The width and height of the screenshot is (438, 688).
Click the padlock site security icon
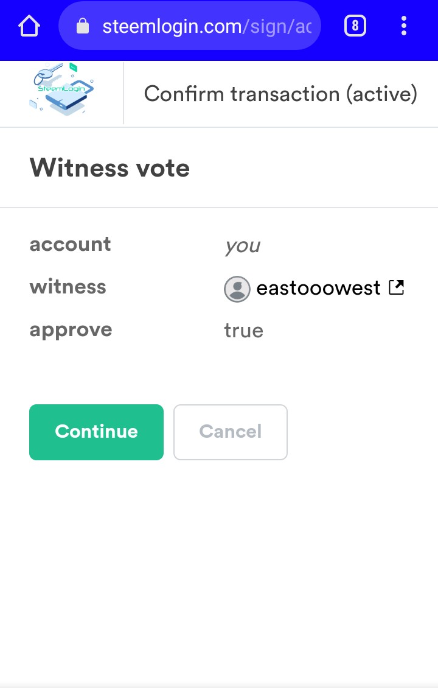click(82, 26)
